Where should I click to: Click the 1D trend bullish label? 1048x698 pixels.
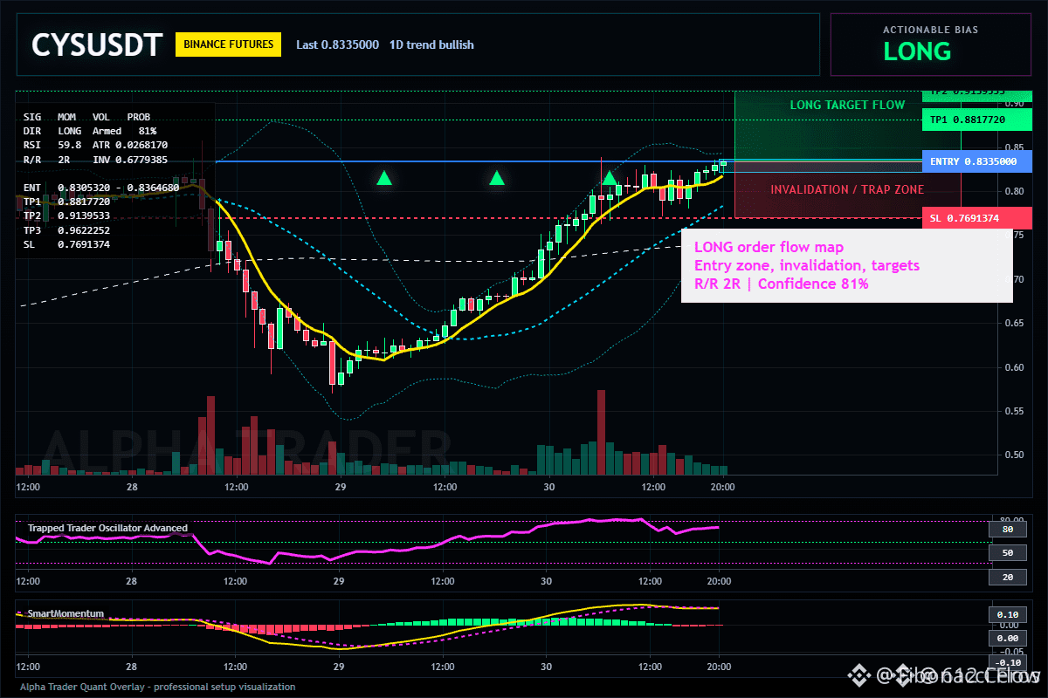(x=431, y=44)
